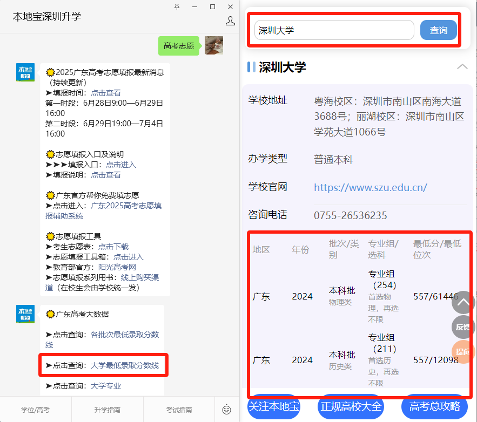Open 填报说明 点击查看 link
This screenshot has width=477, height=422.
coord(106,175)
